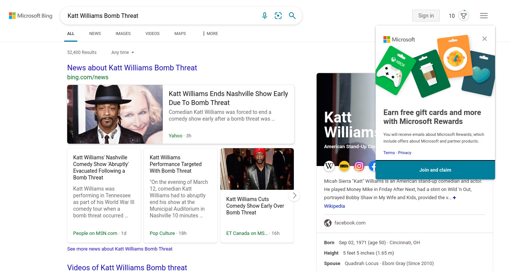The width and height of the screenshot is (510, 271).
Task: Click the Yahoo source label
Action: pos(175,136)
